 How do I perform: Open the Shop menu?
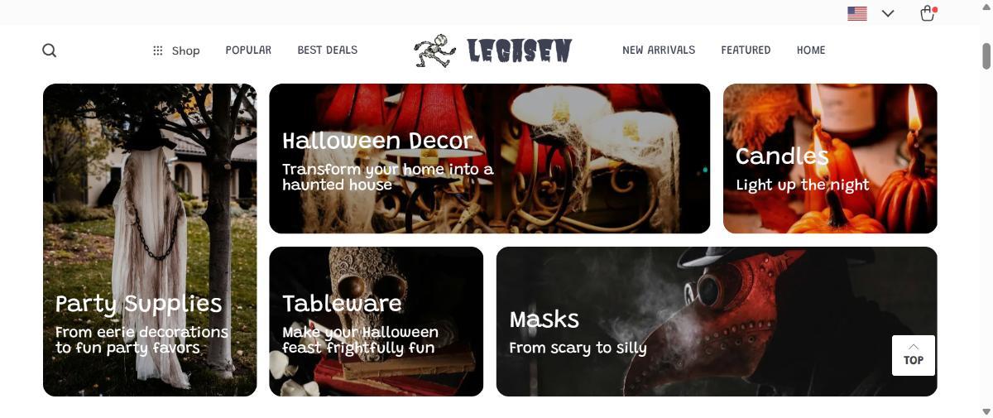(x=176, y=50)
